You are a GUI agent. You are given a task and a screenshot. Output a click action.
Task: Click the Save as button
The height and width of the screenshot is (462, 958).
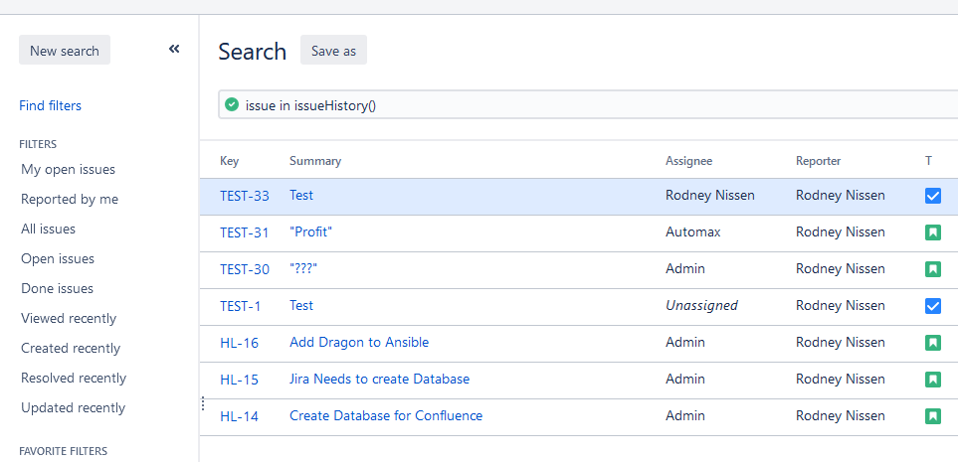[x=333, y=51]
